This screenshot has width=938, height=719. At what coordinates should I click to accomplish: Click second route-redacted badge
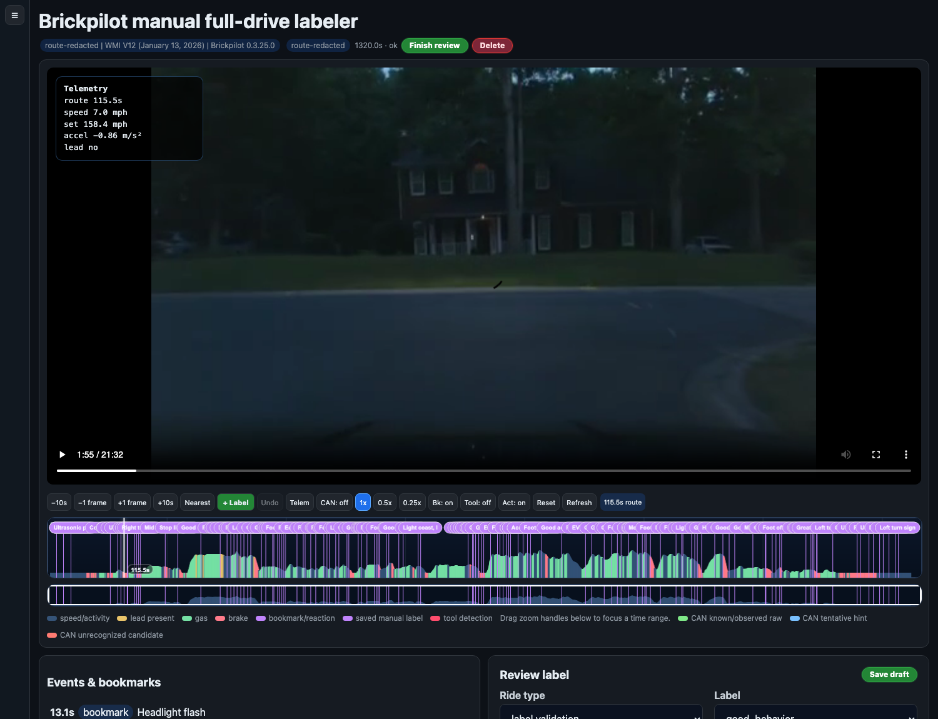point(318,46)
